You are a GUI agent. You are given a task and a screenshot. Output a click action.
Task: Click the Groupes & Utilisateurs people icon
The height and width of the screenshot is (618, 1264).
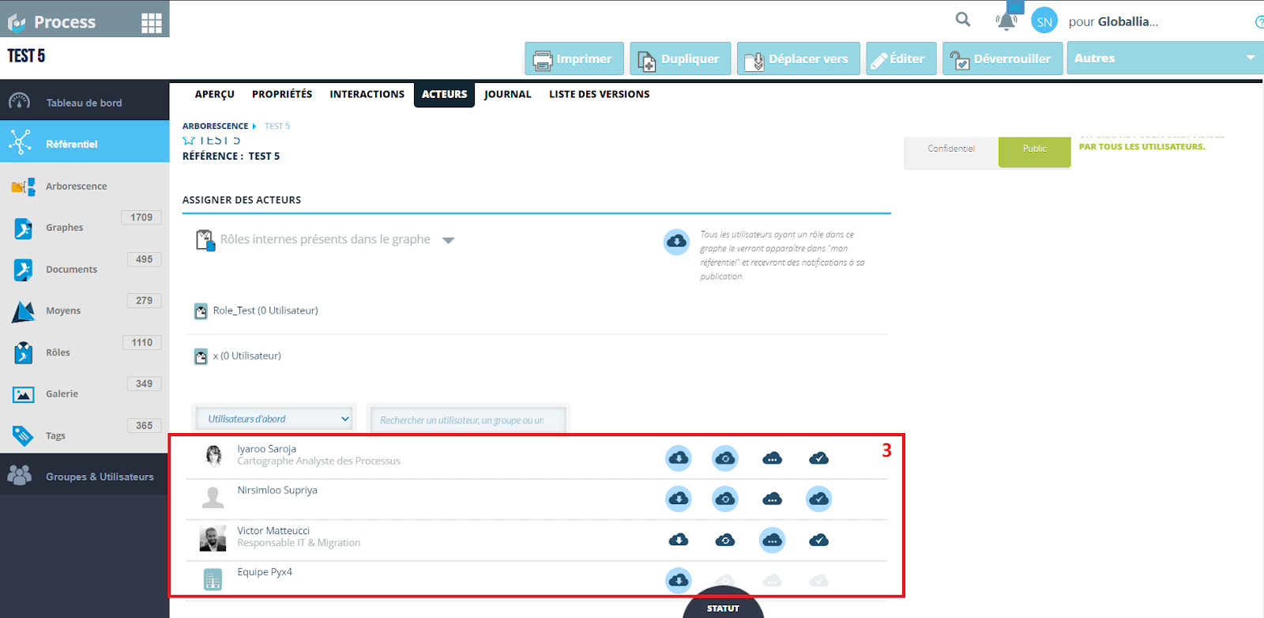pos(20,475)
